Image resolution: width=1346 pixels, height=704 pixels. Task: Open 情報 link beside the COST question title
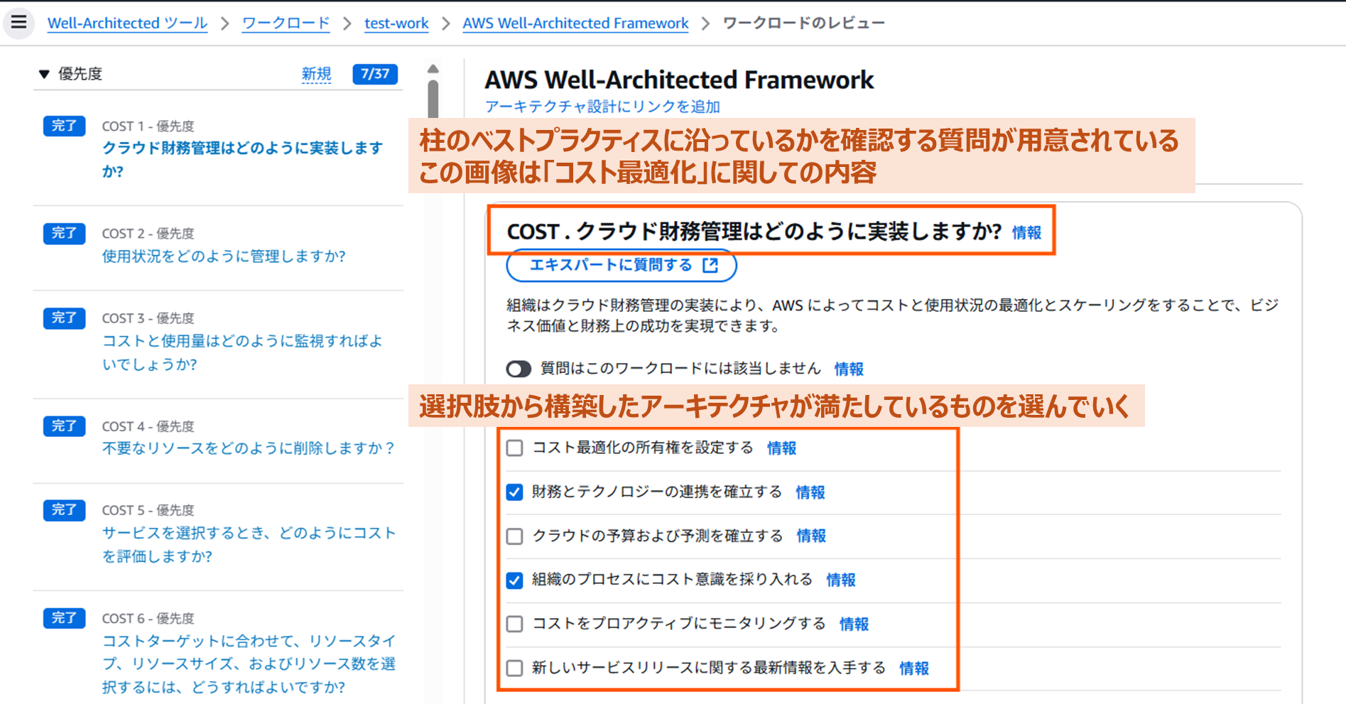[x=1026, y=233]
